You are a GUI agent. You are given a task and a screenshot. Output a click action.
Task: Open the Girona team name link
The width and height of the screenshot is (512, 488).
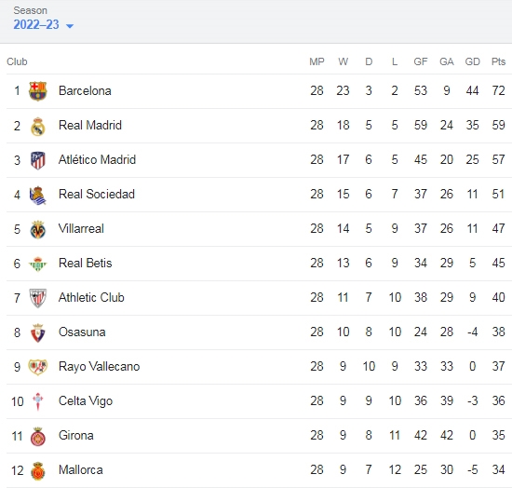(76, 435)
